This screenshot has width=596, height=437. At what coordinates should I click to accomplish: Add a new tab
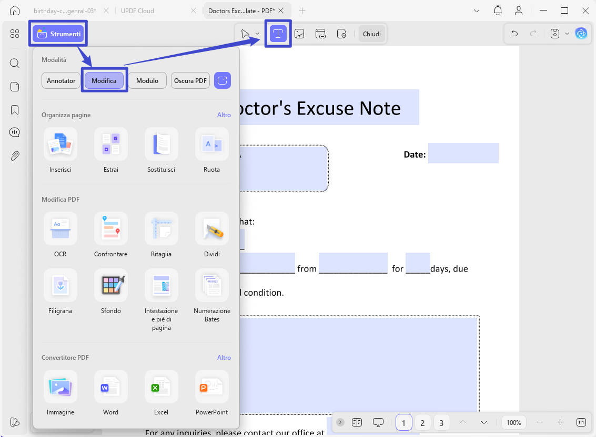[302, 11]
